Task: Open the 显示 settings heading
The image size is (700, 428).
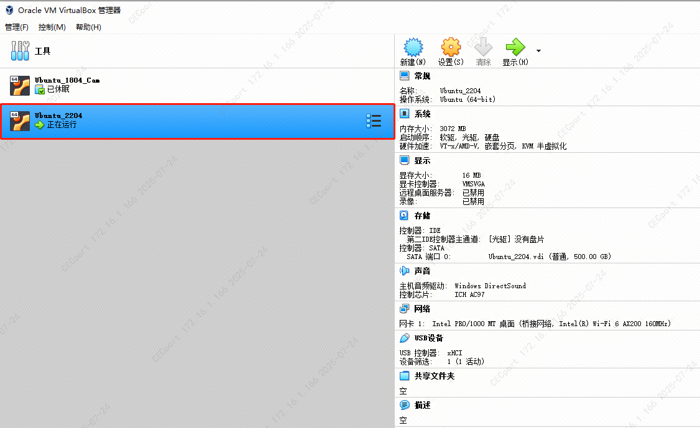Action: click(422, 160)
